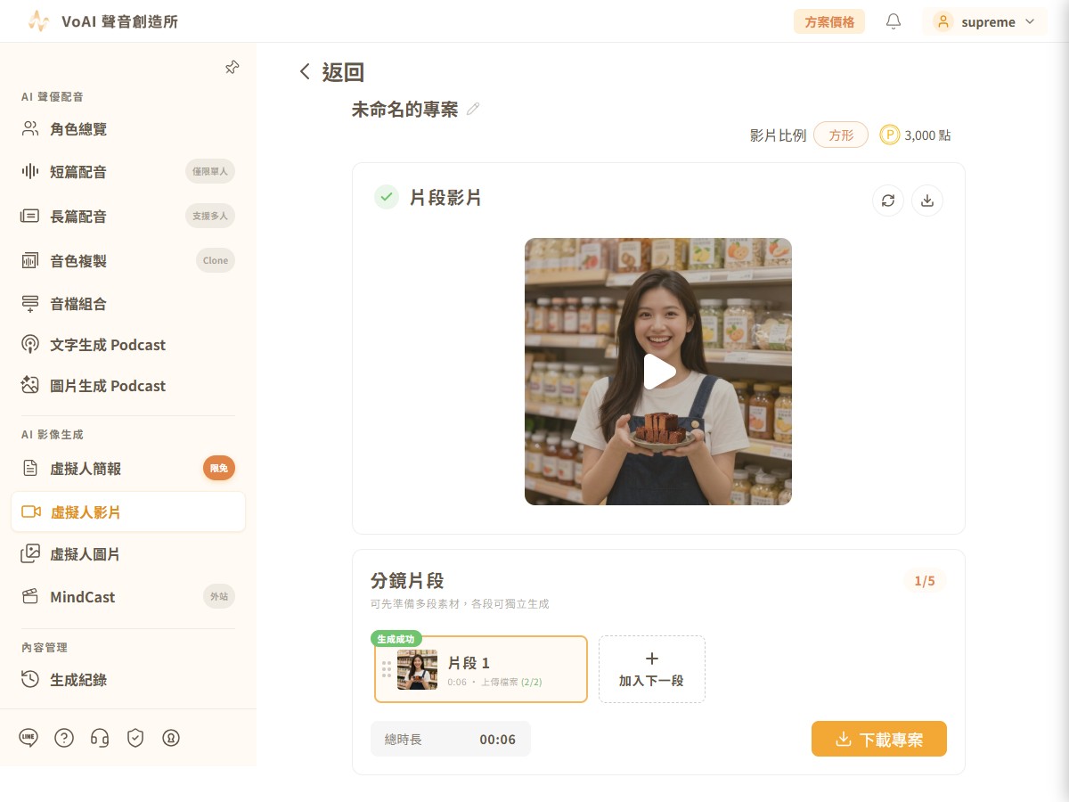
Task: Open MindCast external link
Action: click(128, 596)
